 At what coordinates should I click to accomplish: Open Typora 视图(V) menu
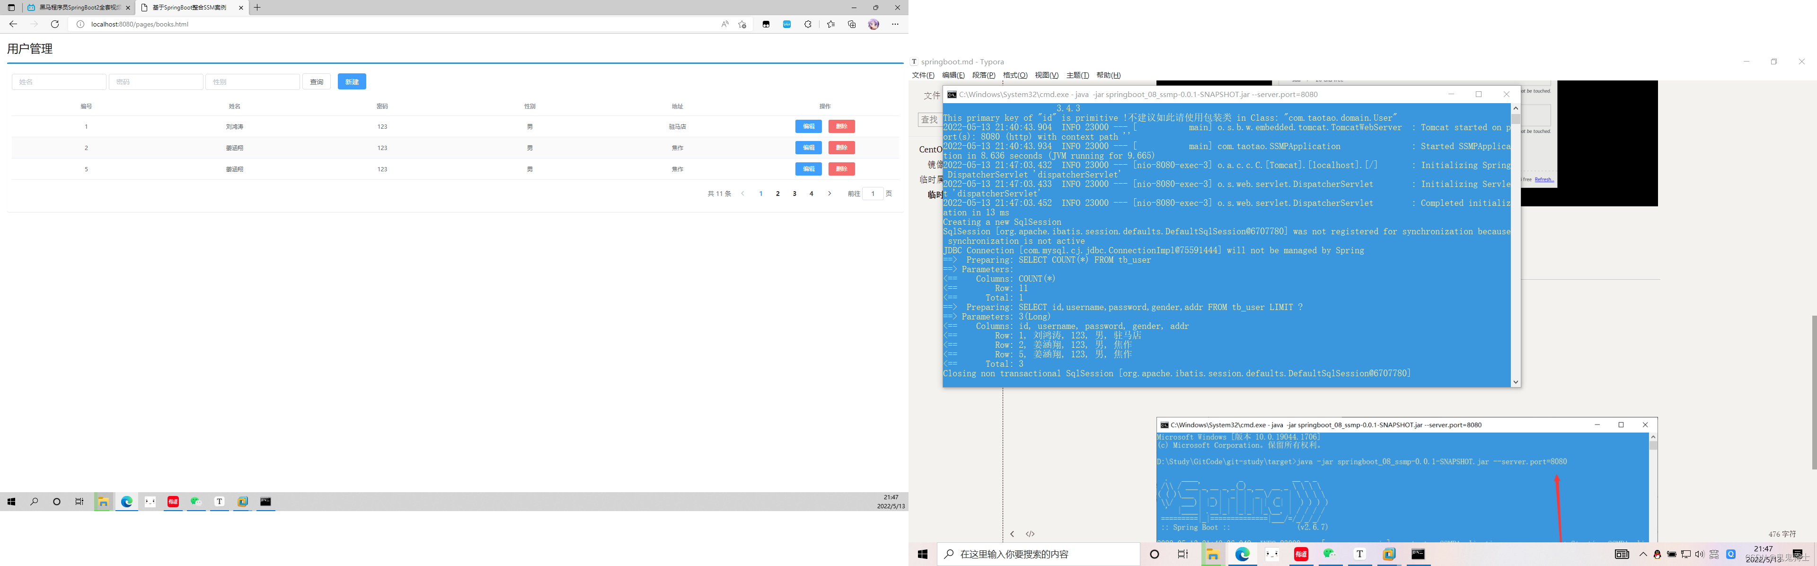coord(1047,76)
